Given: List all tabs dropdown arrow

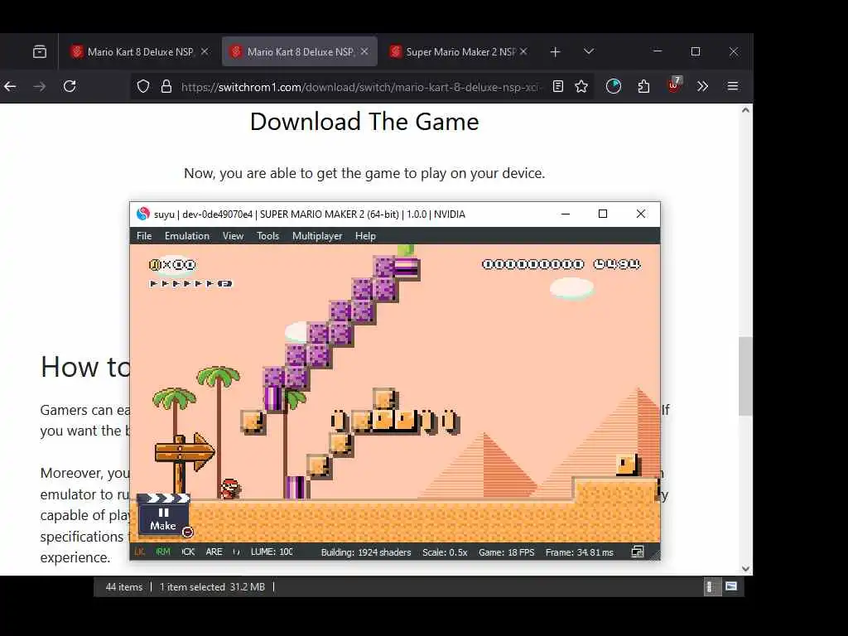Looking at the screenshot, I should (x=589, y=51).
